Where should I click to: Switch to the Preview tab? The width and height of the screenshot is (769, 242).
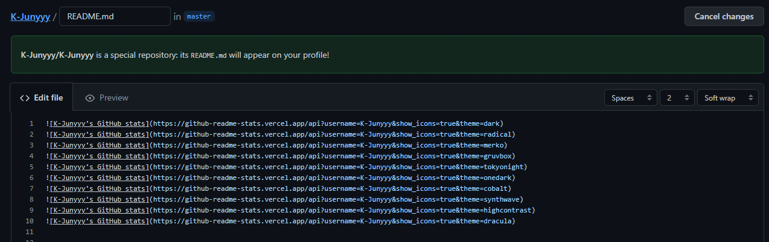click(107, 98)
